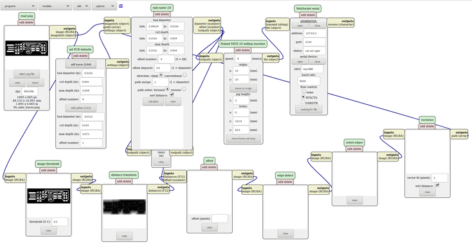Apply mill outline (1/32) defaults

click(x=80, y=108)
